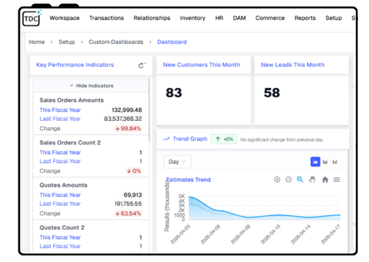
Task: Open the Relationships menu
Action: tap(152, 18)
